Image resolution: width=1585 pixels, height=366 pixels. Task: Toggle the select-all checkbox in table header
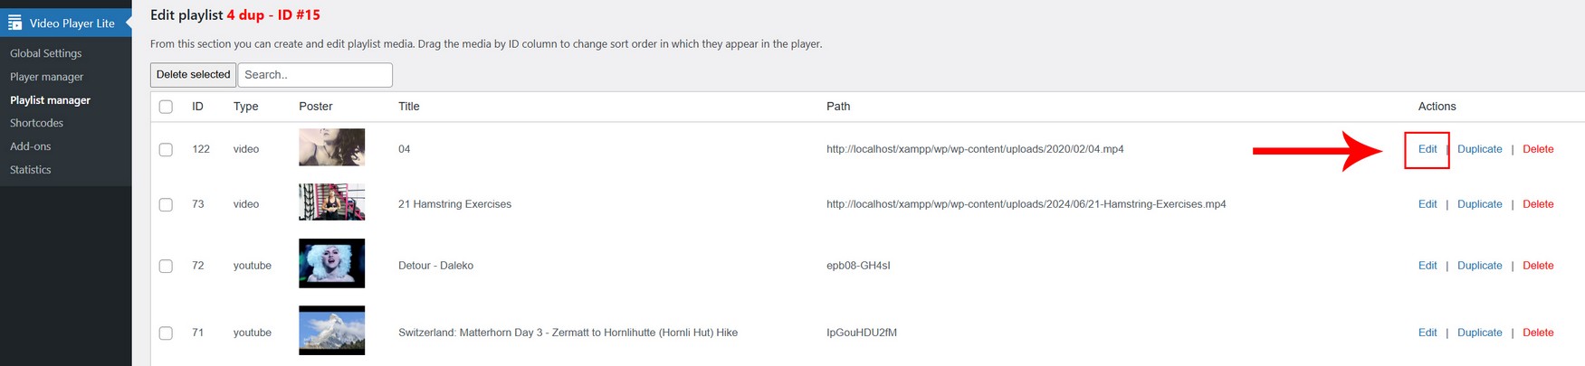pyautogui.click(x=166, y=107)
